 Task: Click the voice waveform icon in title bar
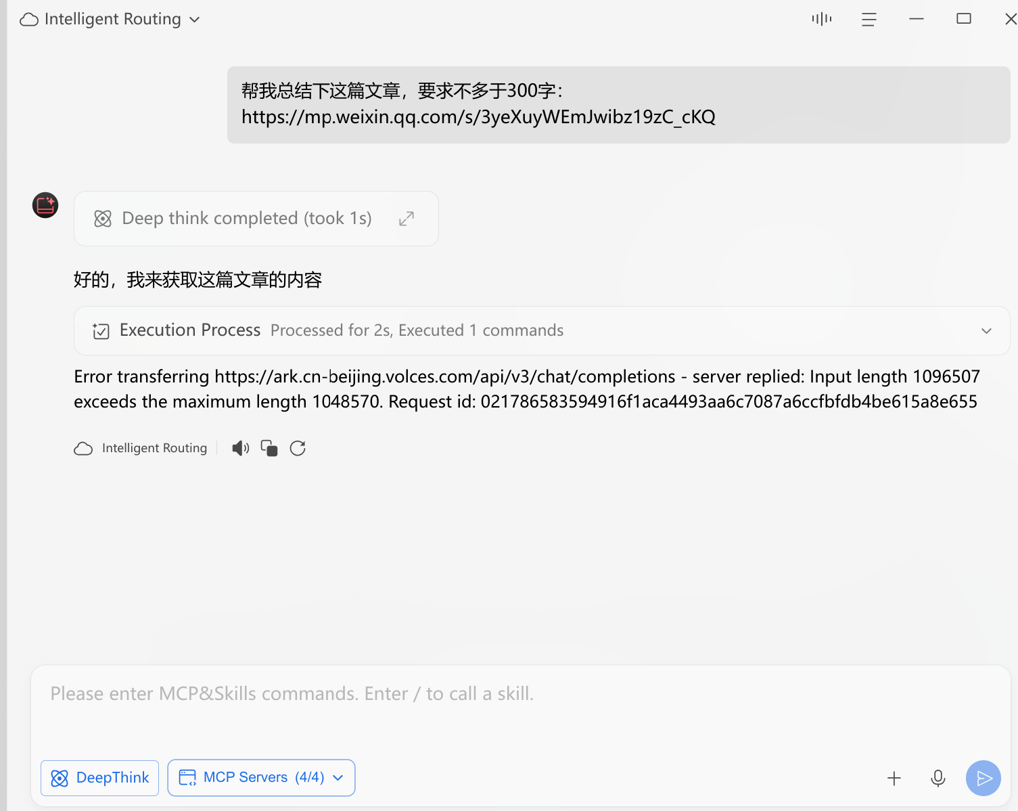[x=822, y=19]
